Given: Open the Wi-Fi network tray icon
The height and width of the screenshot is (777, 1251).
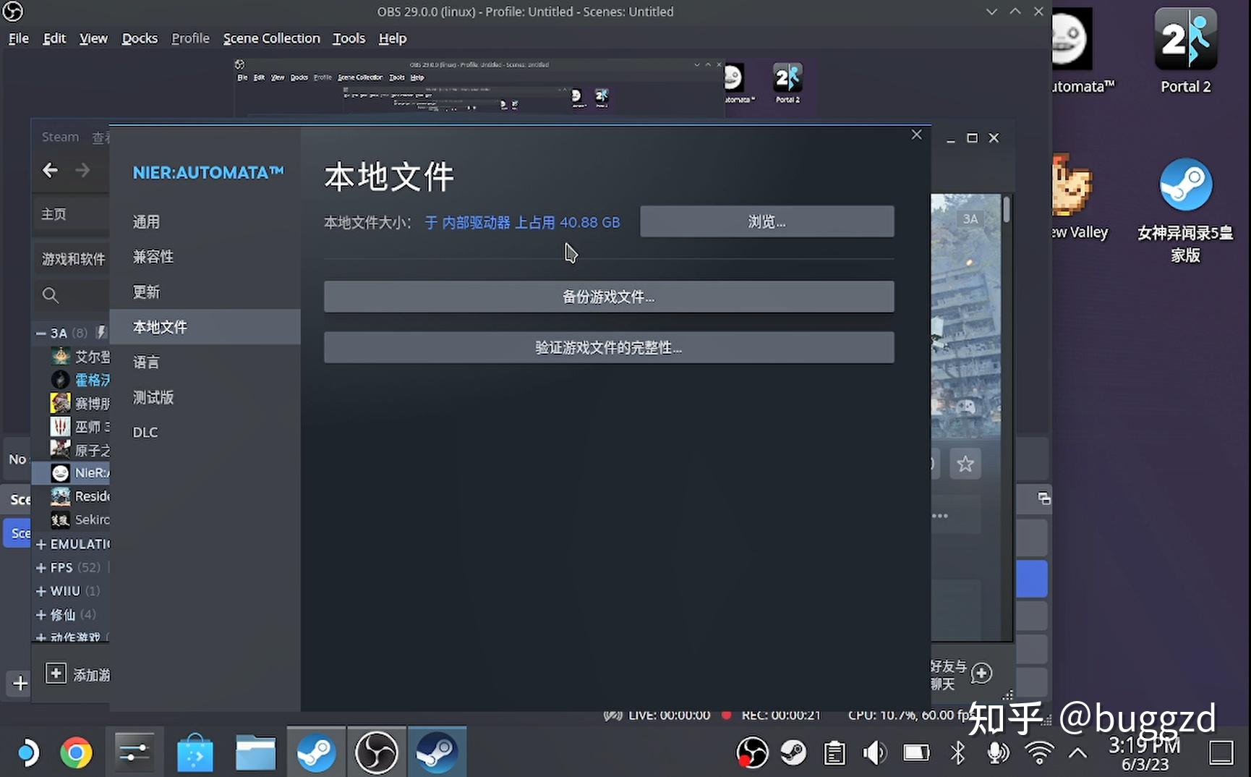Looking at the screenshot, I should pos(1039,752).
